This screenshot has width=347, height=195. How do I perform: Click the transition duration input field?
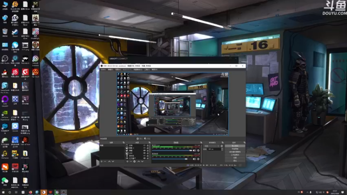(214, 149)
